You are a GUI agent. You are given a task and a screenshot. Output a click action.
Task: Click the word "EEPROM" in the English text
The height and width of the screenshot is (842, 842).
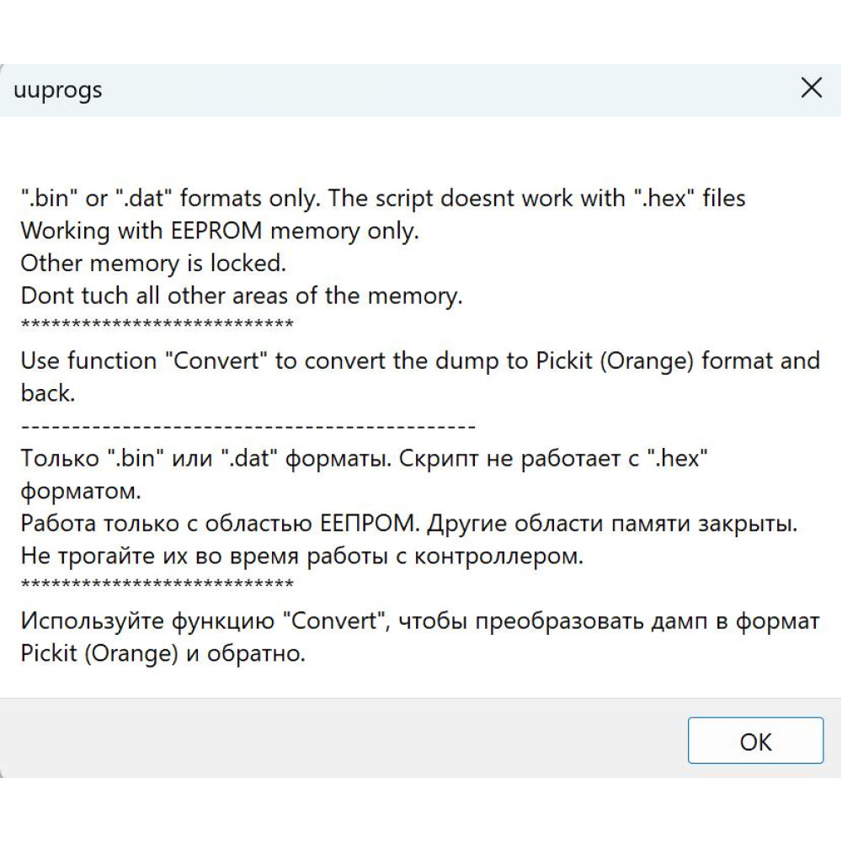pos(216,231)
